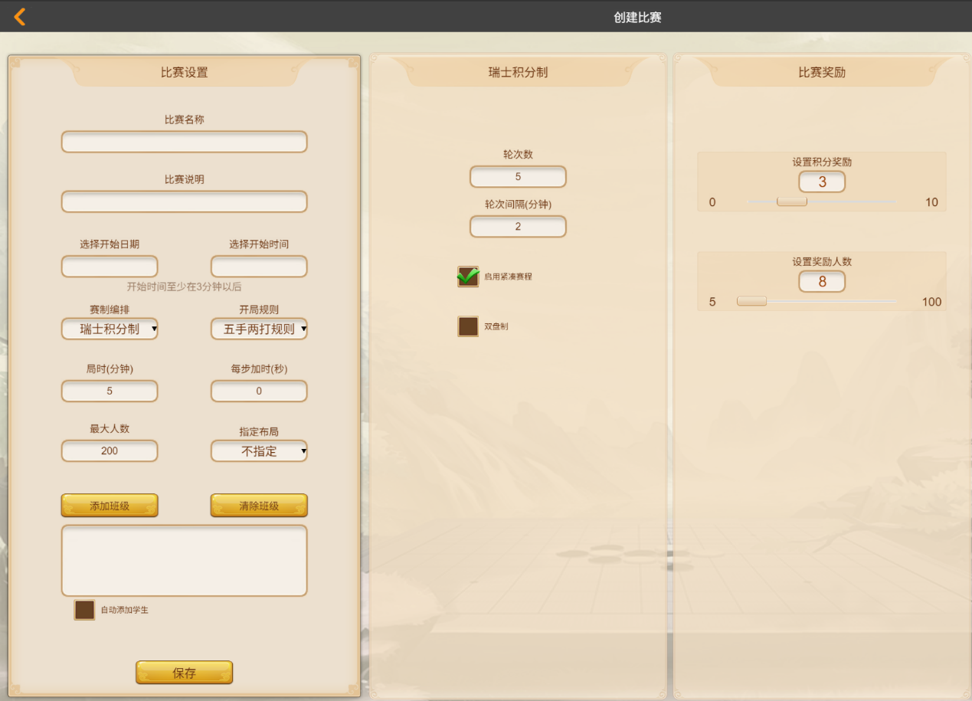
Task: Click the 保存 button
Action: [184, 673]
